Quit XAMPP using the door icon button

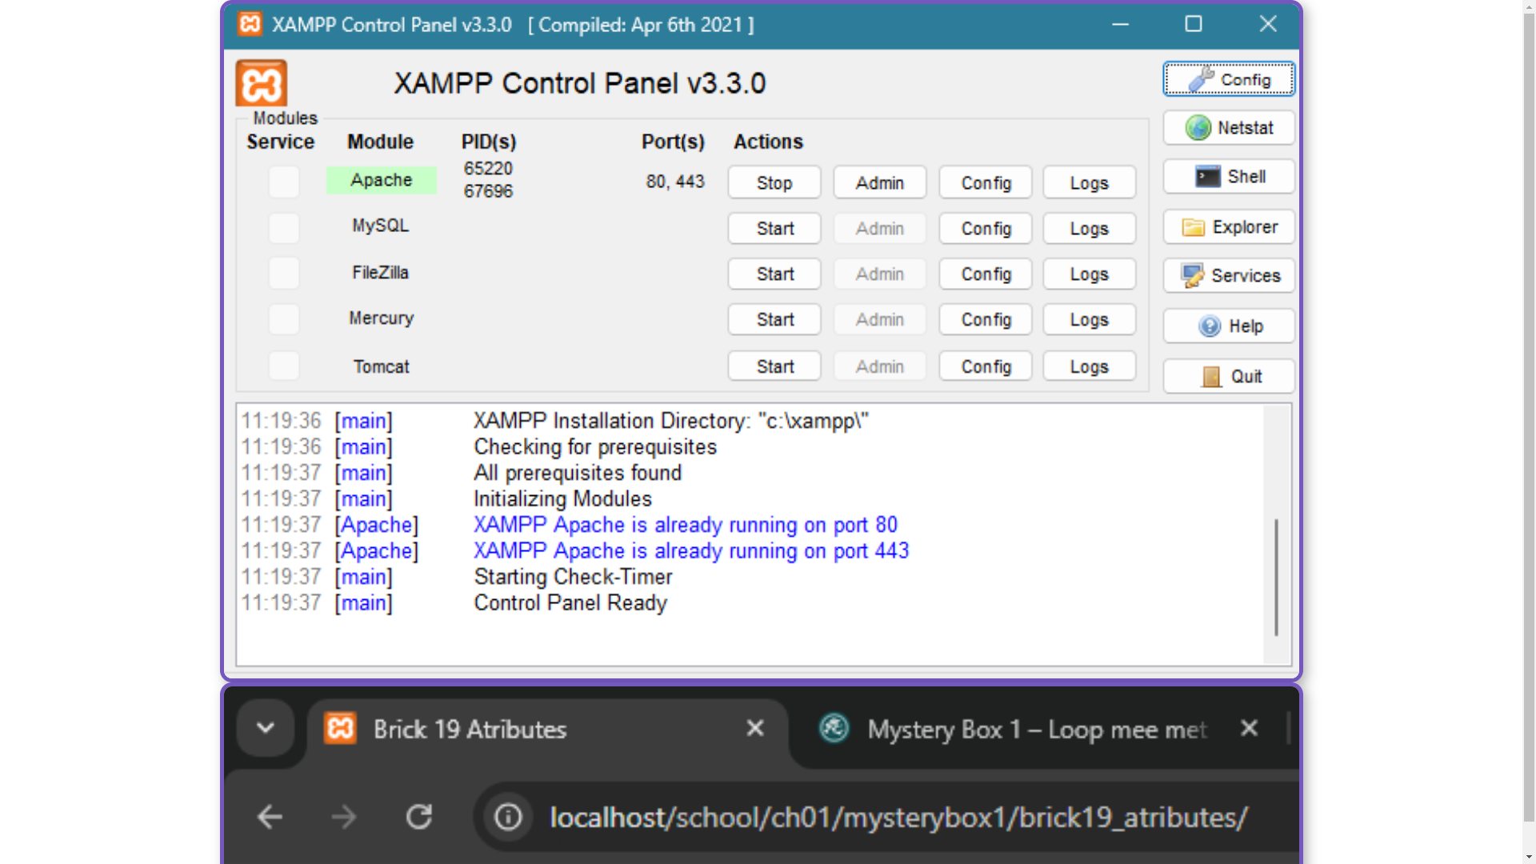1229,377
